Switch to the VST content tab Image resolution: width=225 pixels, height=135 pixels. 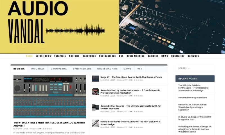(139, 69)
